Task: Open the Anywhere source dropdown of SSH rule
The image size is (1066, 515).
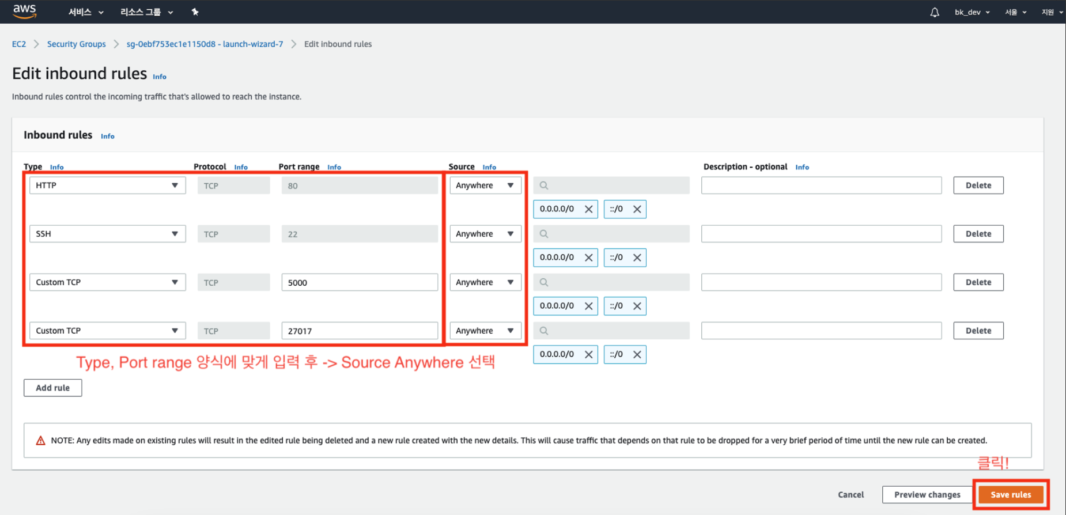Action: 485,234
